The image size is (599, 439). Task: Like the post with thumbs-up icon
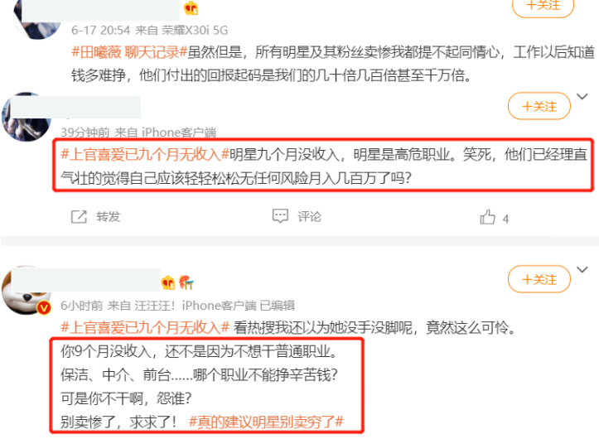(487, 217)
